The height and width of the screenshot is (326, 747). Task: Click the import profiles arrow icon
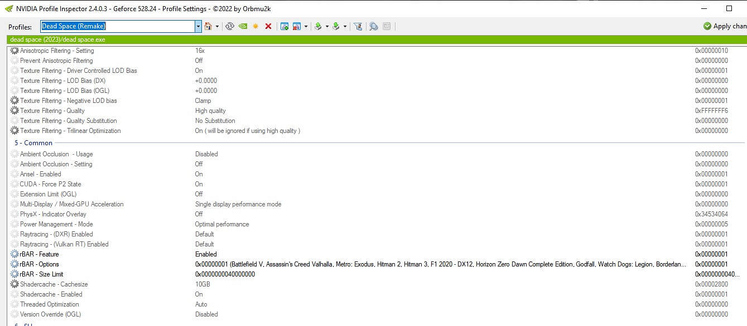point(336,26)
